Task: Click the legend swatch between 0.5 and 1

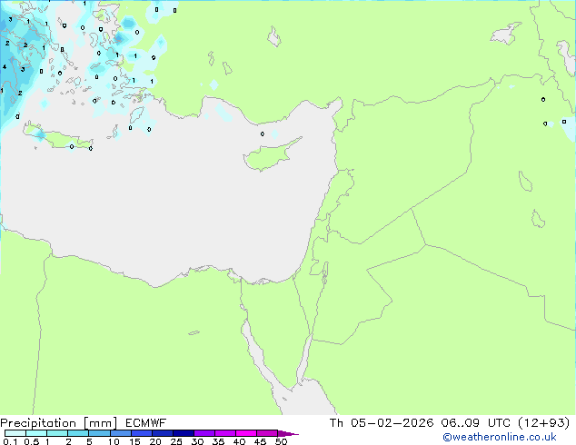Action: [x=36, y=433]
